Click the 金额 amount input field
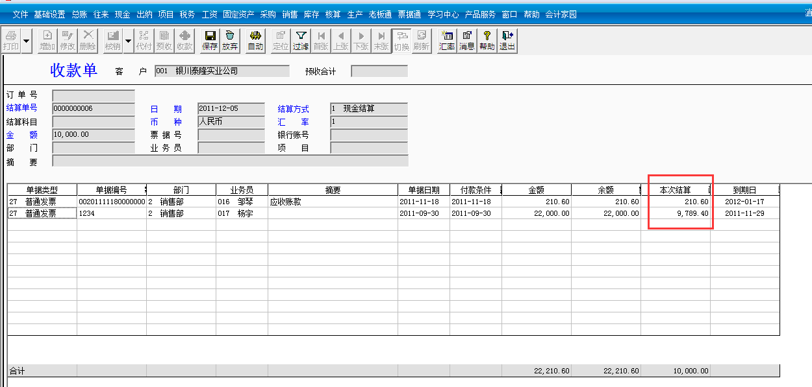This screenshot has height=387, width=812. tap(93, 135)
